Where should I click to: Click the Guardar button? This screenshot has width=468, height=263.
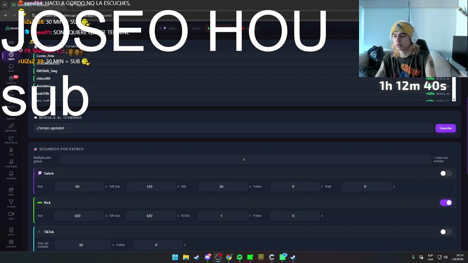446,128
